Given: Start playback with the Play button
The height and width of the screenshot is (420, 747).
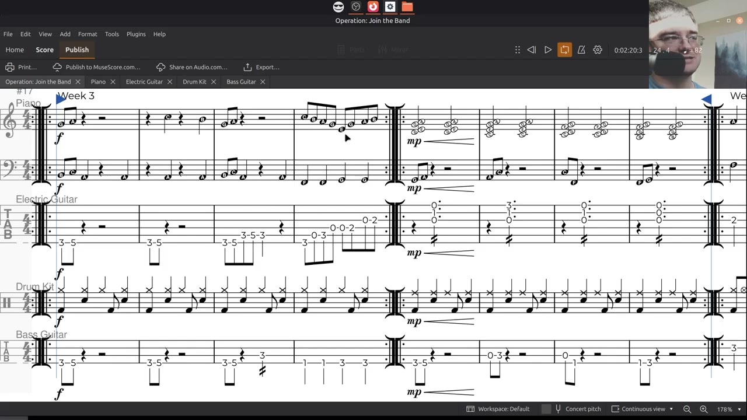Looking at the screenshot, I should point(548,50).
